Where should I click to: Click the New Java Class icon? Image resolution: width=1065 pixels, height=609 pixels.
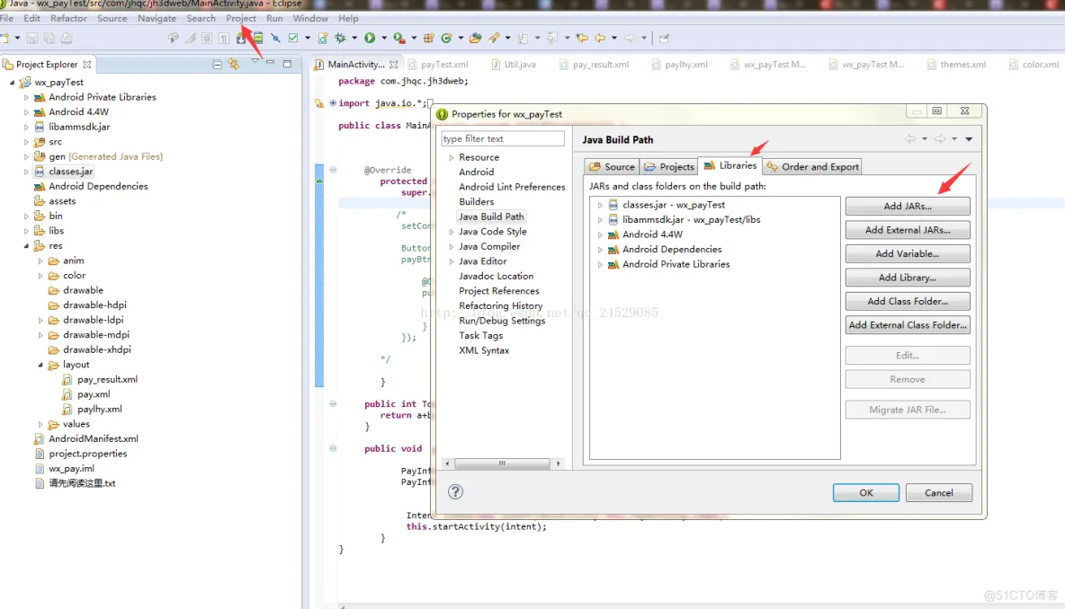(446, 38)
